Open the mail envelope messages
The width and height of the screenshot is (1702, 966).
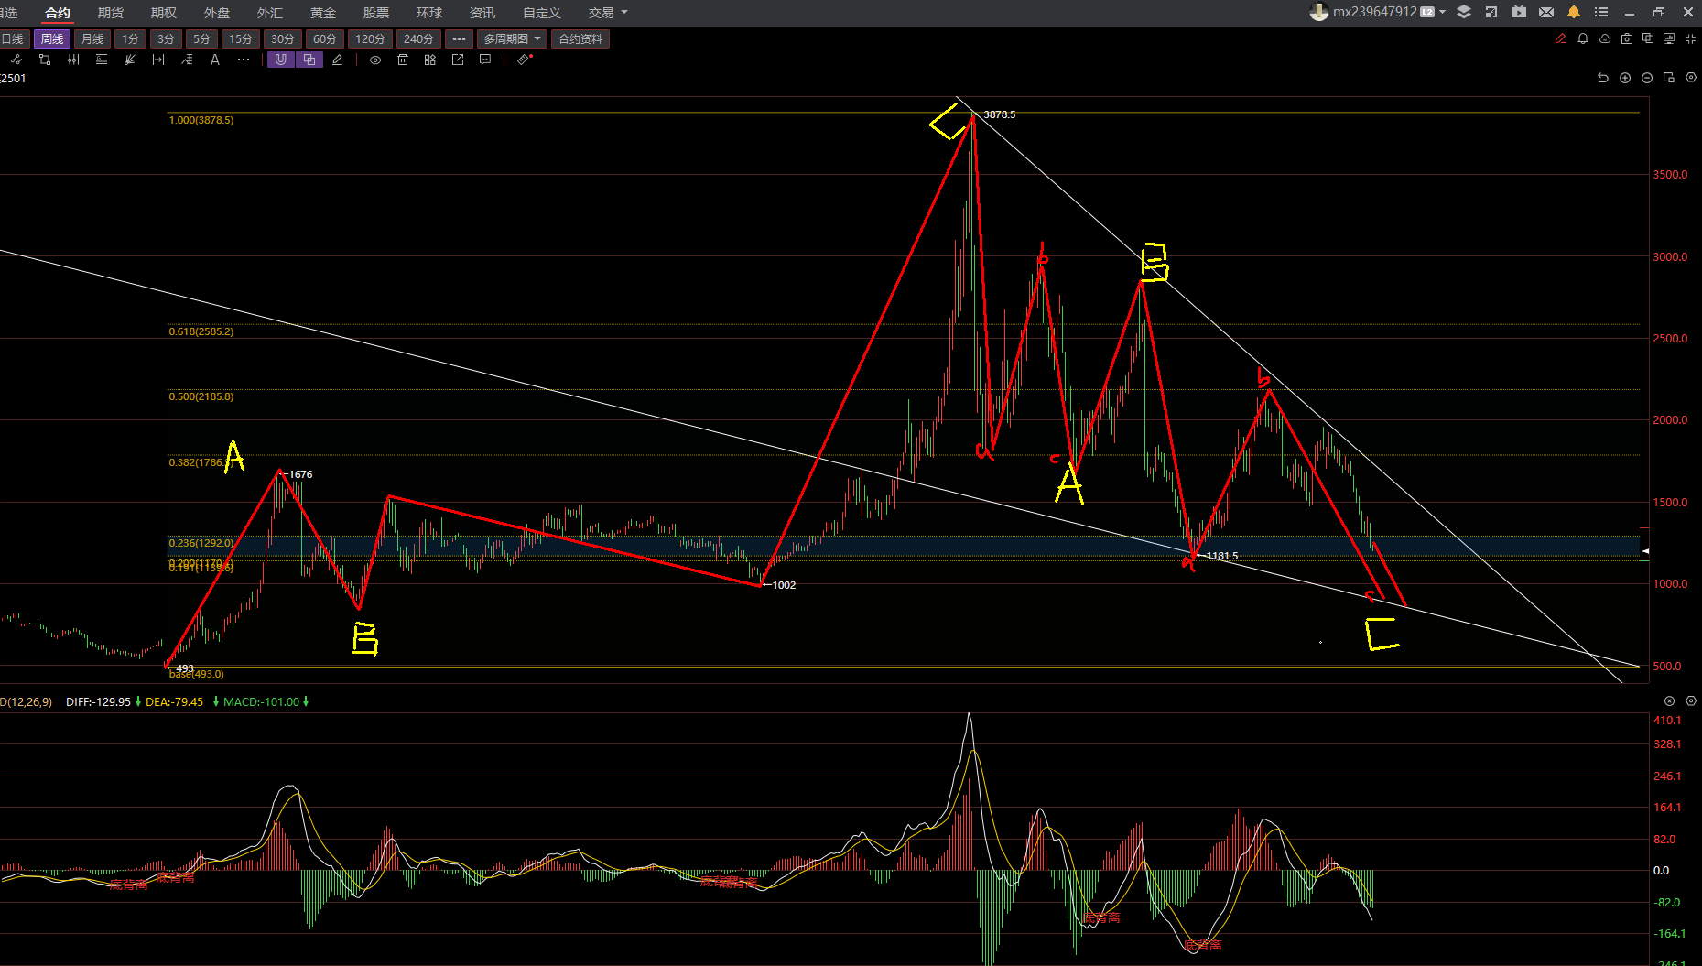(1546, 12)
